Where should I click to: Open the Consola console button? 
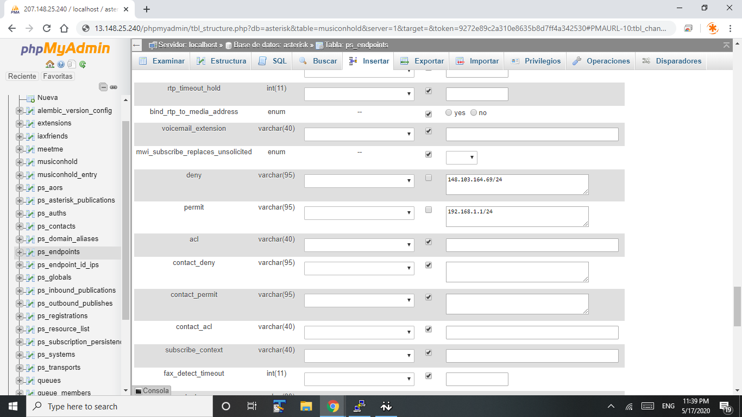point(152,391)
